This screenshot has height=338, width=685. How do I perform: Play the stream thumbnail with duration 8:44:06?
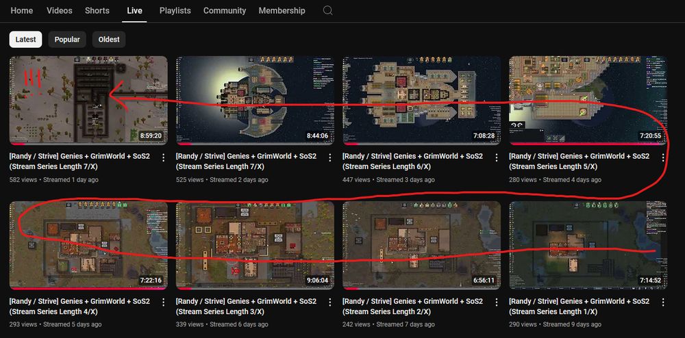pyautogui.click(x=255, y=101)
